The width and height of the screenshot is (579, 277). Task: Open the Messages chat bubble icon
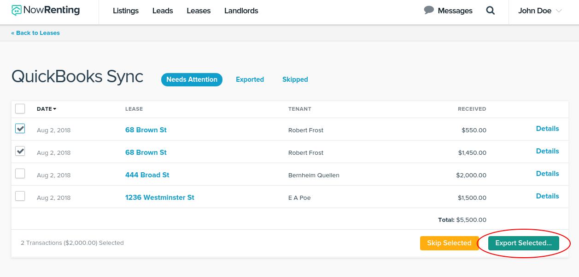tap(429, 10)
